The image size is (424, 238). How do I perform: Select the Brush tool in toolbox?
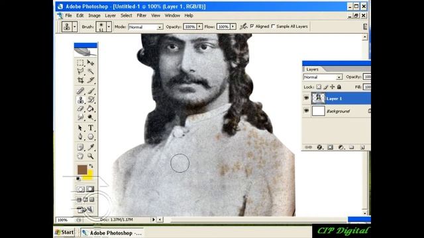91,91
